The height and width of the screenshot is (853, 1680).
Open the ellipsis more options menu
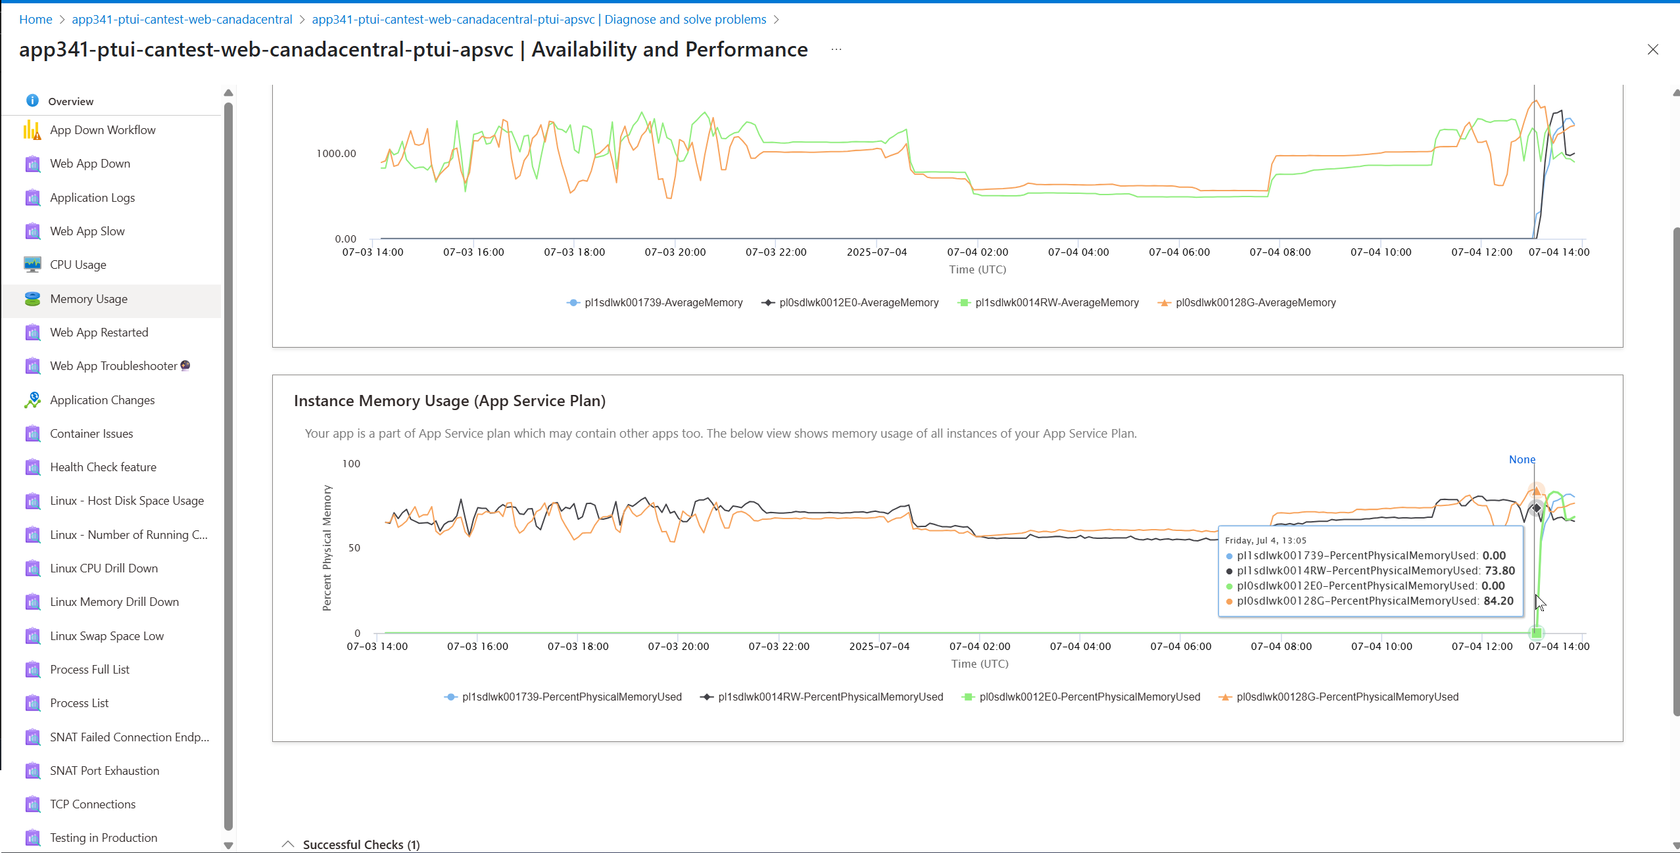[x=836, y=49]
